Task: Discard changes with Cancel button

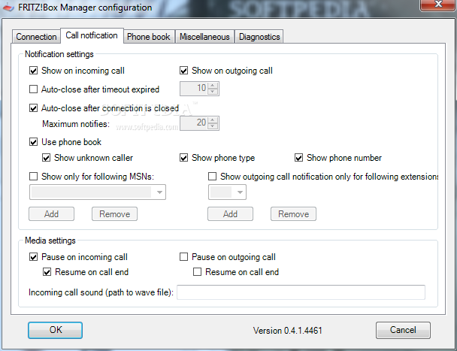Action: 403,330
